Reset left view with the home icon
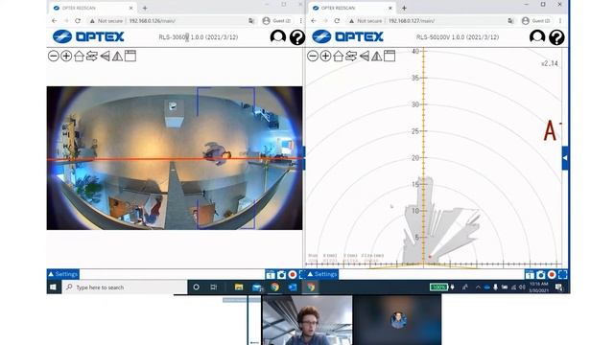 79,56
